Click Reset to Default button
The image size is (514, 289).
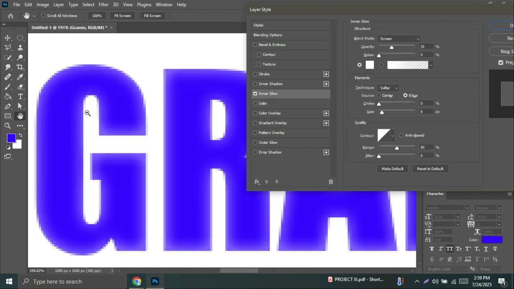click(x=430, y=169)
